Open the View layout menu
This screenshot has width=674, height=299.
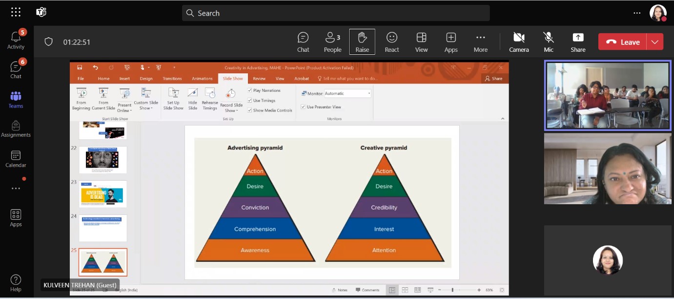click(421, 42)
